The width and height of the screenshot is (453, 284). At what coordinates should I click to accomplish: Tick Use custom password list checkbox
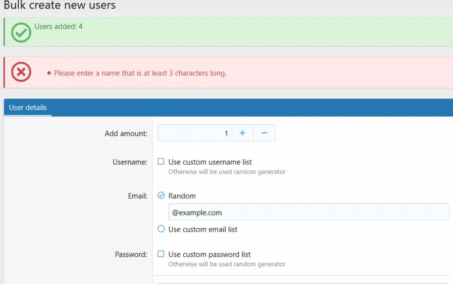coord(161,254)
